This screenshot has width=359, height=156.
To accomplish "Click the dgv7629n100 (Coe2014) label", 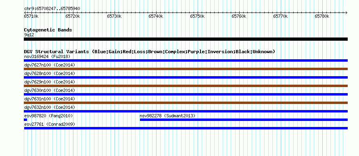I will click(x=50, y=82).
